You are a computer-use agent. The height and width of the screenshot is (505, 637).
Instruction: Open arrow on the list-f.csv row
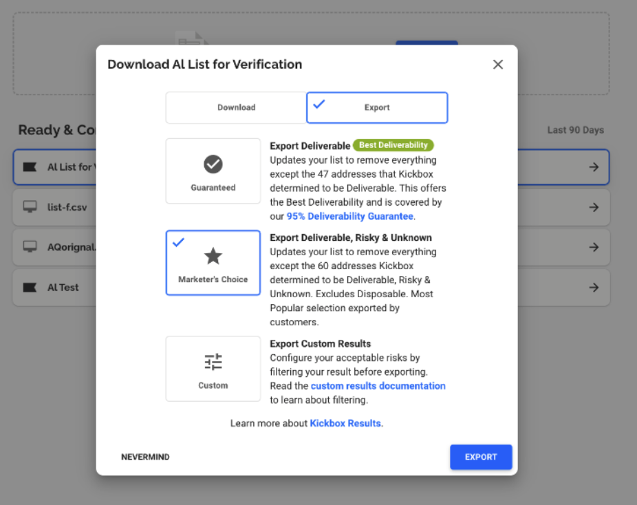pos(594,207)
